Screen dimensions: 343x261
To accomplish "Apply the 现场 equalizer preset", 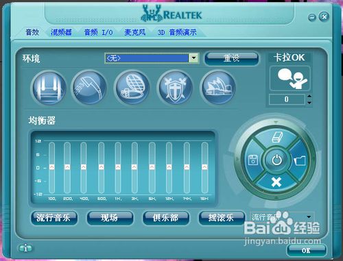I will point(110,218).
